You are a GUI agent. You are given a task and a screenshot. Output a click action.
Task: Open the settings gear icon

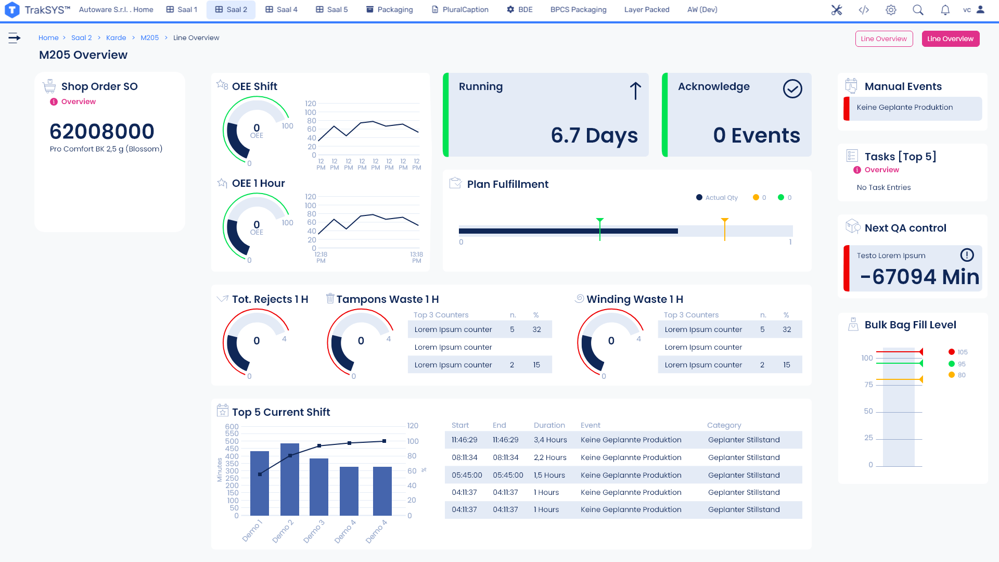click(x=891, y=10)
